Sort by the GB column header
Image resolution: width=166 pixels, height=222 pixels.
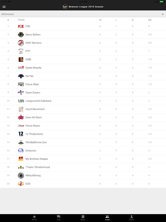click(149, 20)
